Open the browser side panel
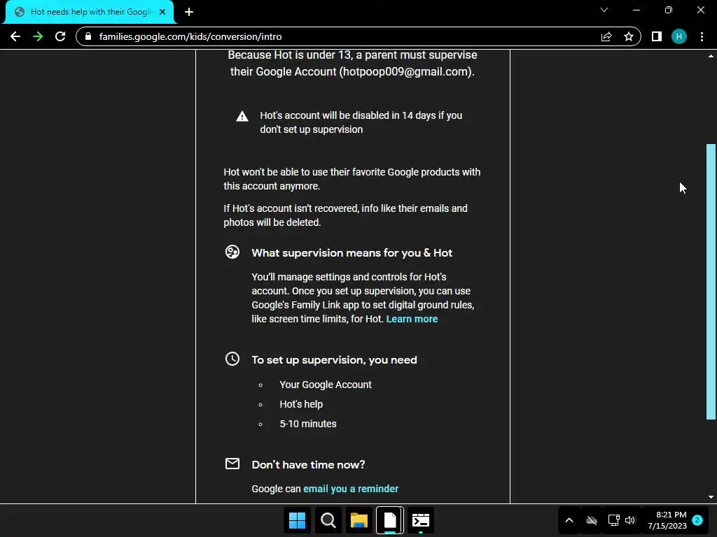Image resolution: width=717 pixels, height=537 pixels. (657, 36)
